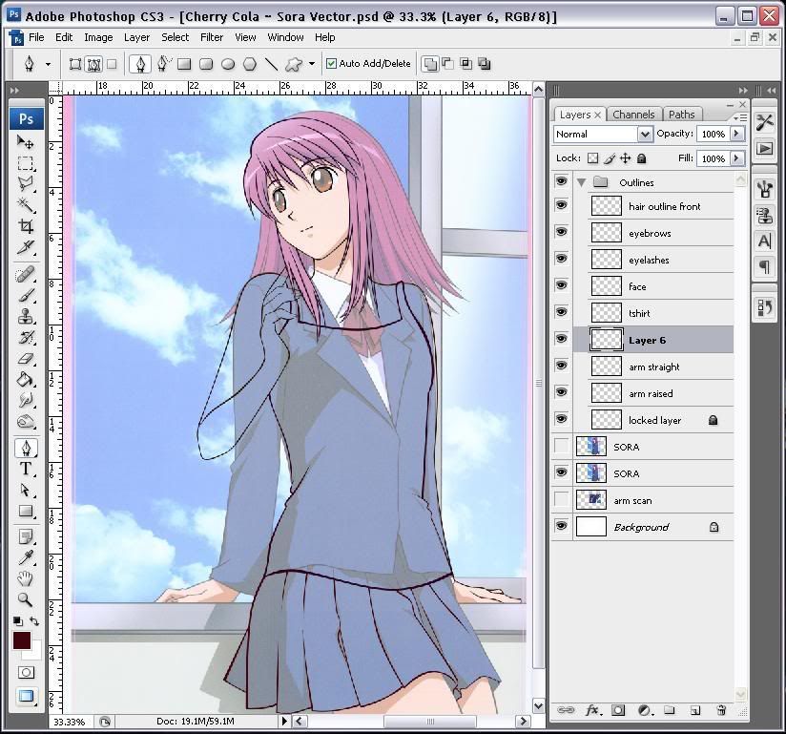Switch to the Paths tab

[x=682, y=115]
